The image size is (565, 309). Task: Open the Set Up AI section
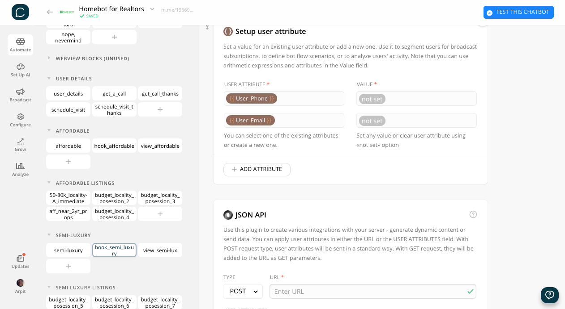pyautogui.click(x=20, y=70)
